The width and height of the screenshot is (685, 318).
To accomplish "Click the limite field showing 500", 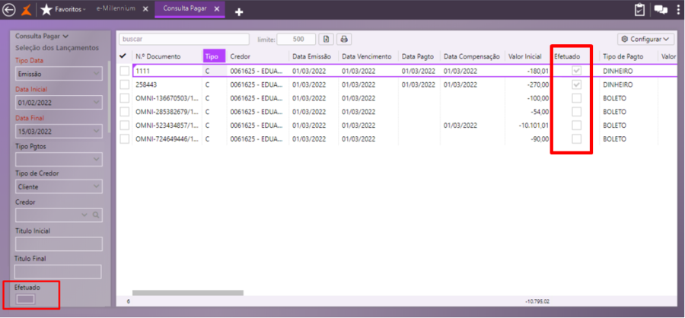I will click(296, 40).
